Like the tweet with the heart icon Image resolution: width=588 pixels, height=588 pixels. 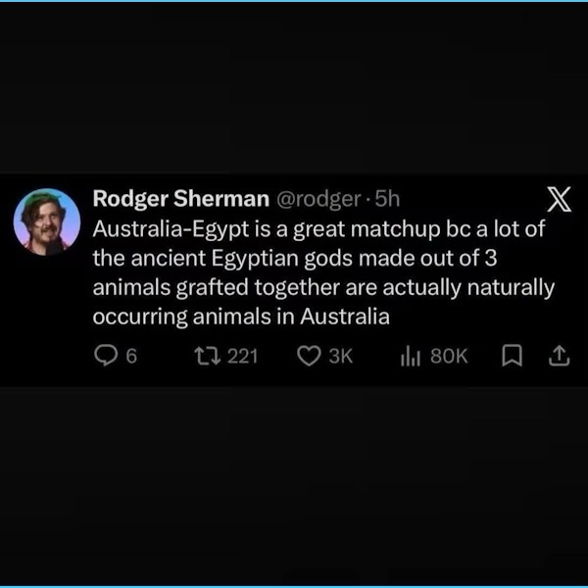tap(309, 356)
